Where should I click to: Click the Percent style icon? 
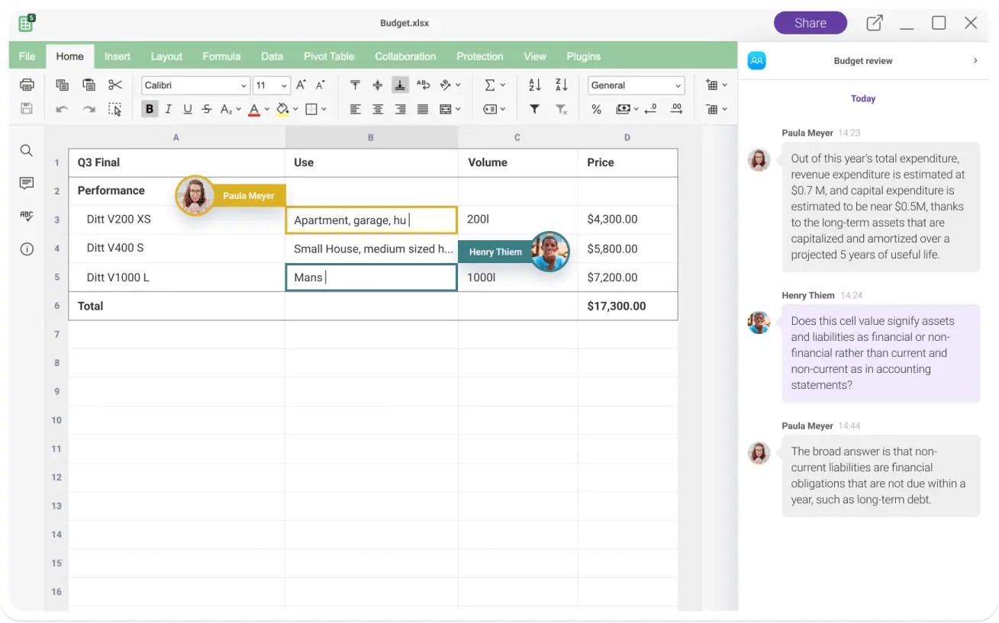596,109
